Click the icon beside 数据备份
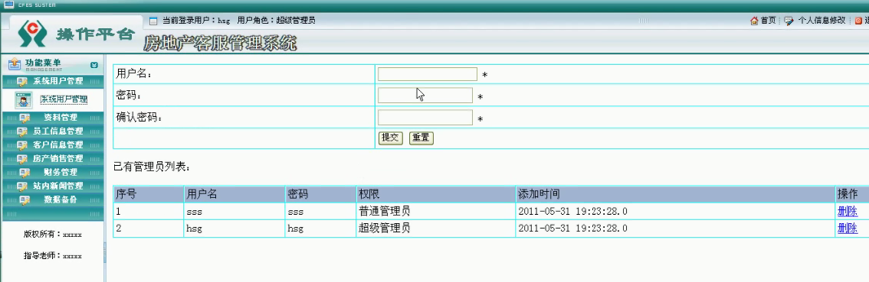869x282 pixels. [25, 199]
